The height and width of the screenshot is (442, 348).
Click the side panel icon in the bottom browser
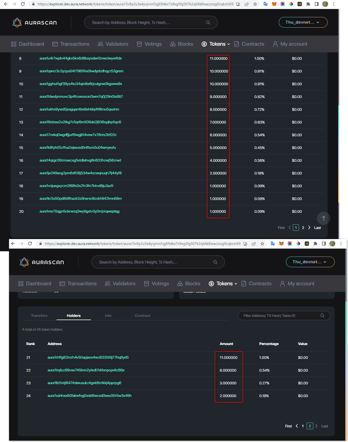coord(324,244)
